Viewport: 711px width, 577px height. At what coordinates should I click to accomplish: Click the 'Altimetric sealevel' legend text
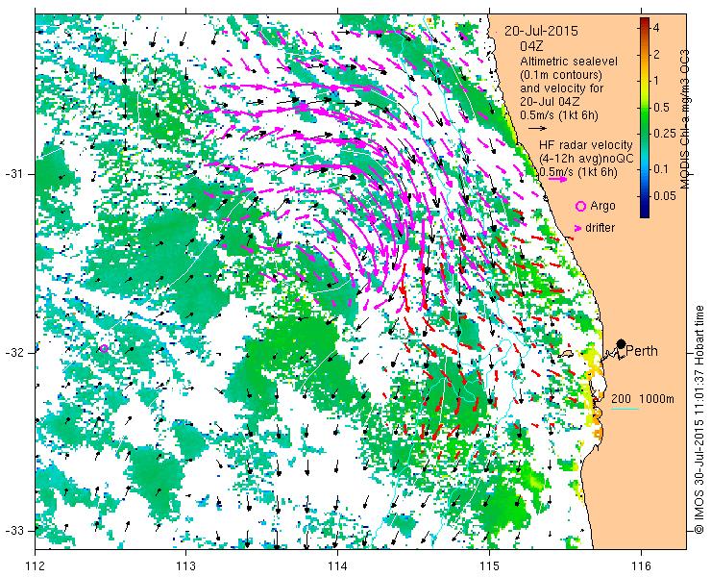569,61
